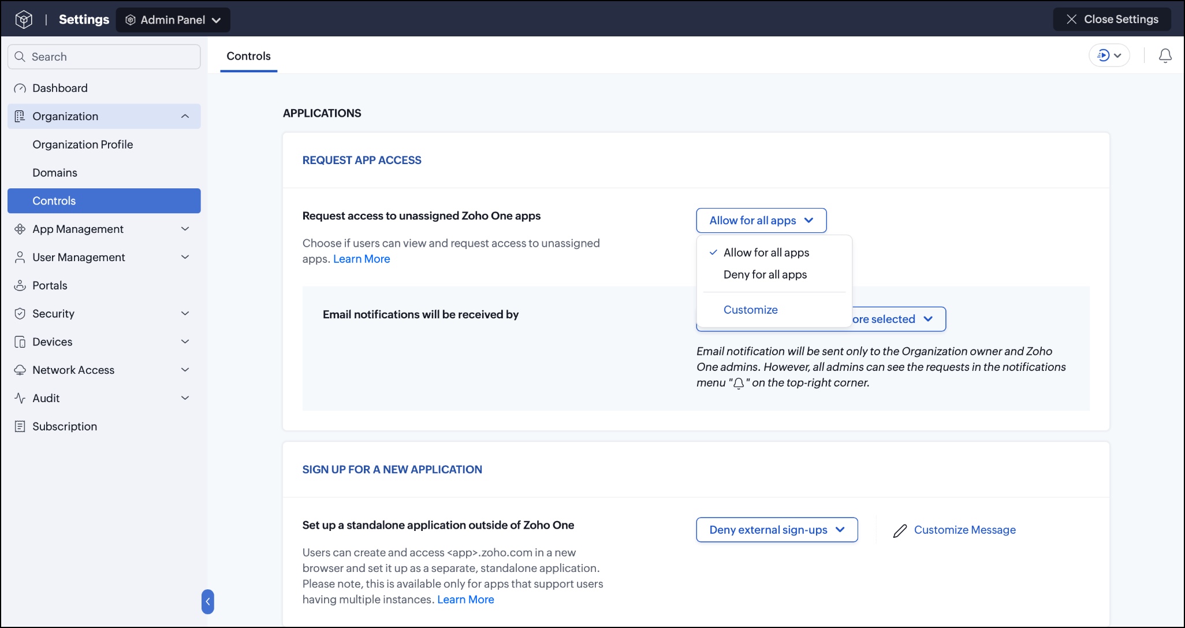1185x628 pixels.
Task: Click 'Set up a standalone application' label
Action: [438, 525]
